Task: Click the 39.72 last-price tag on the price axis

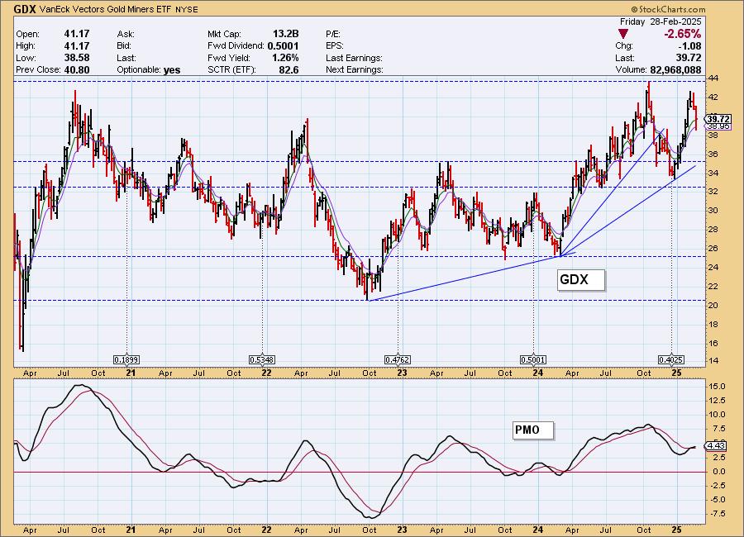Action: point(718,119)
